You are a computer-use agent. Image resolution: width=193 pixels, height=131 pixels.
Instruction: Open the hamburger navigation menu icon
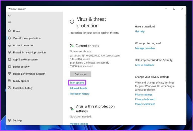point(10,22)
